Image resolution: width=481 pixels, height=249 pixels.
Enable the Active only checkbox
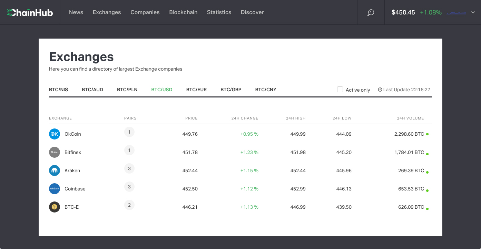(x=340, y=90)
